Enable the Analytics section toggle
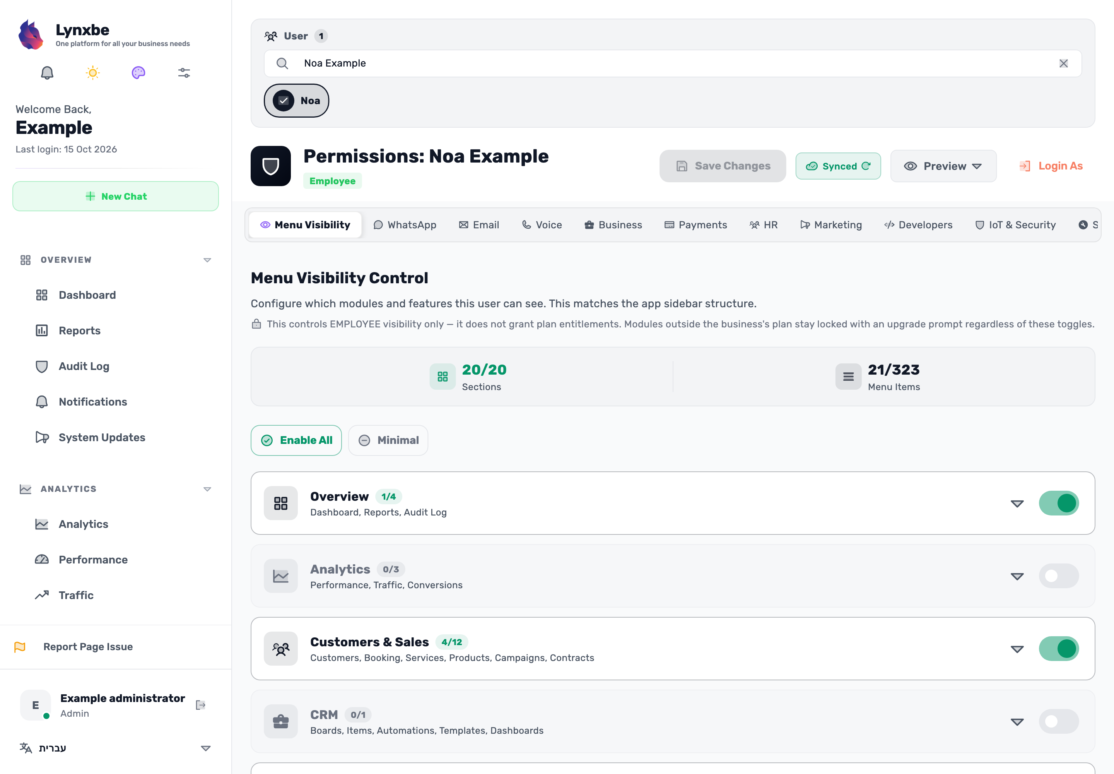 [1059, 575]
